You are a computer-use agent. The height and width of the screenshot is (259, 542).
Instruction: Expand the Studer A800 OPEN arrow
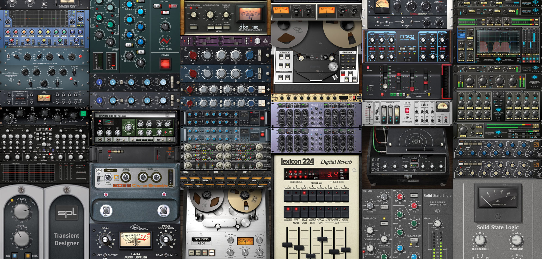tap(201, 234)
